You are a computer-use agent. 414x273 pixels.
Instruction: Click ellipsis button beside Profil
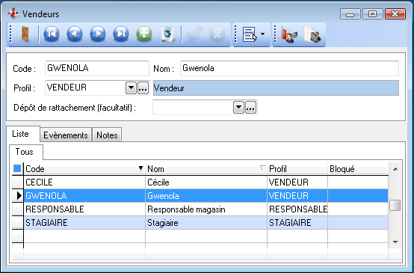click(143, 88)
